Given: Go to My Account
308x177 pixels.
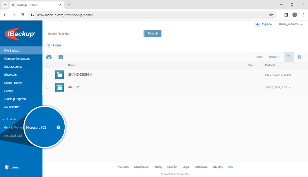Looking at the screenshot, I should [12, 107].
